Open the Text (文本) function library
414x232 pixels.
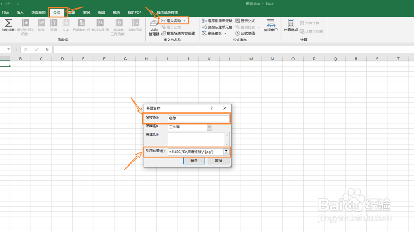tap(66, 27)
